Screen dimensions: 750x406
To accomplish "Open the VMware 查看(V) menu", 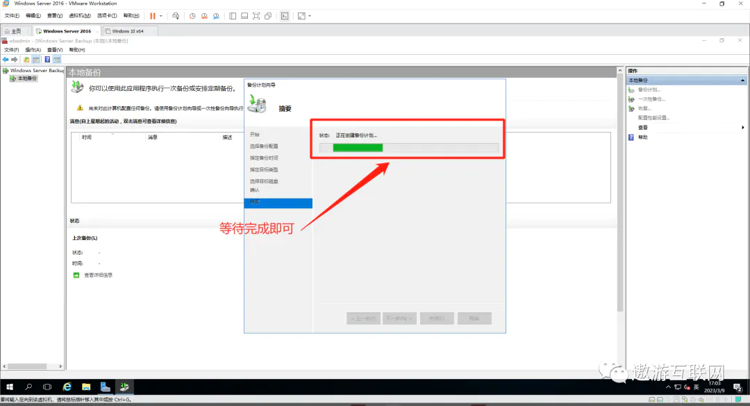I will (55, 16).
